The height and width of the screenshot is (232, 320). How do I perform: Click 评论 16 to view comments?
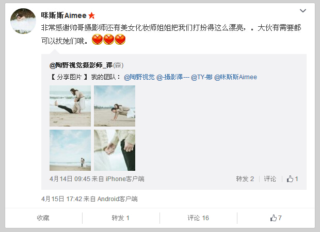click(198, 218)
